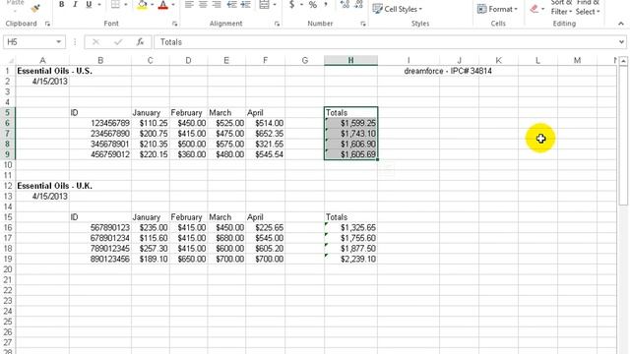The width and height of the screenshot is (630, 354).
Task: Click the Name Box showing H5
Action: point(29,42)
